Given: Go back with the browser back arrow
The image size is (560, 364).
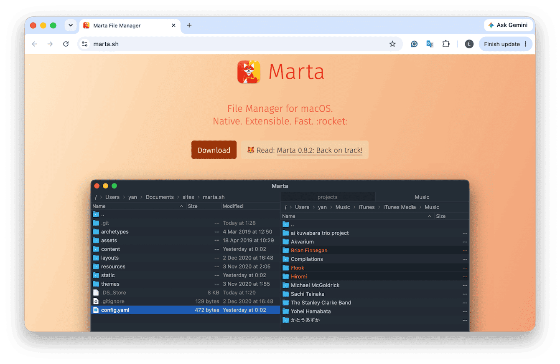Looking at the screenshot, I should point(35,44).
